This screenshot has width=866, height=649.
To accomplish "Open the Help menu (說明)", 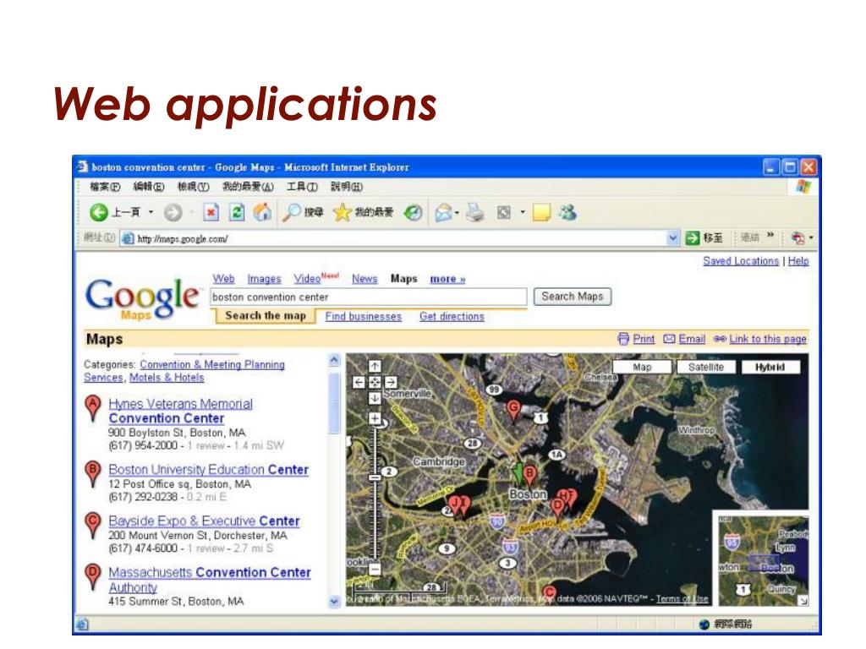I will click(x=346, y=187).
